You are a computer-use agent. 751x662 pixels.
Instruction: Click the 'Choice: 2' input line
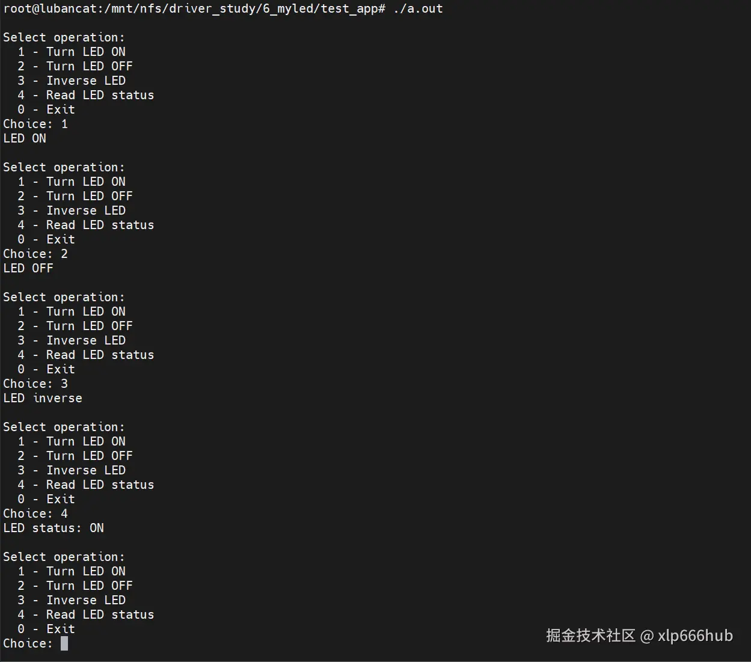tap(35, 254)
